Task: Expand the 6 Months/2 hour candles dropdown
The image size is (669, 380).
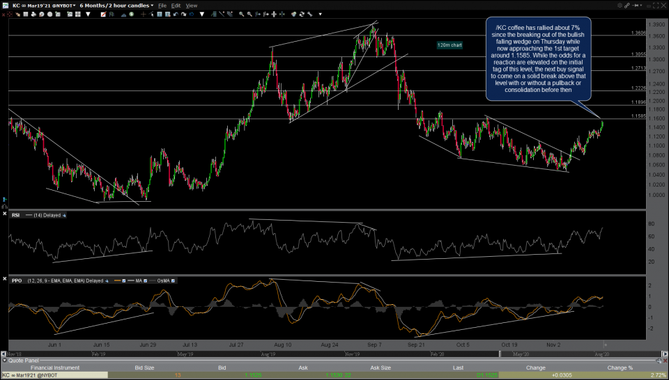Action: [152, 6]
